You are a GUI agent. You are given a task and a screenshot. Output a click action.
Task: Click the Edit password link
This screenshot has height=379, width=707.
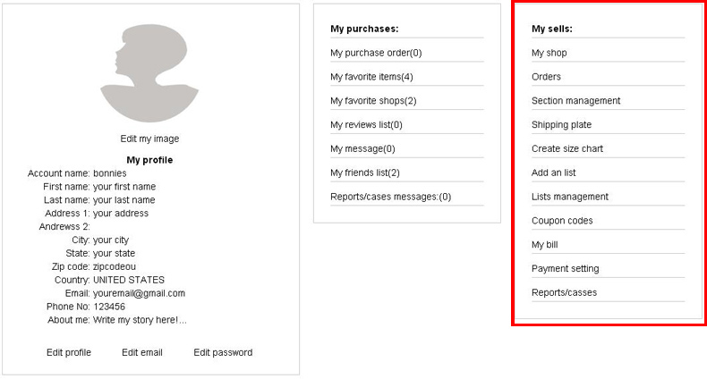223,352
